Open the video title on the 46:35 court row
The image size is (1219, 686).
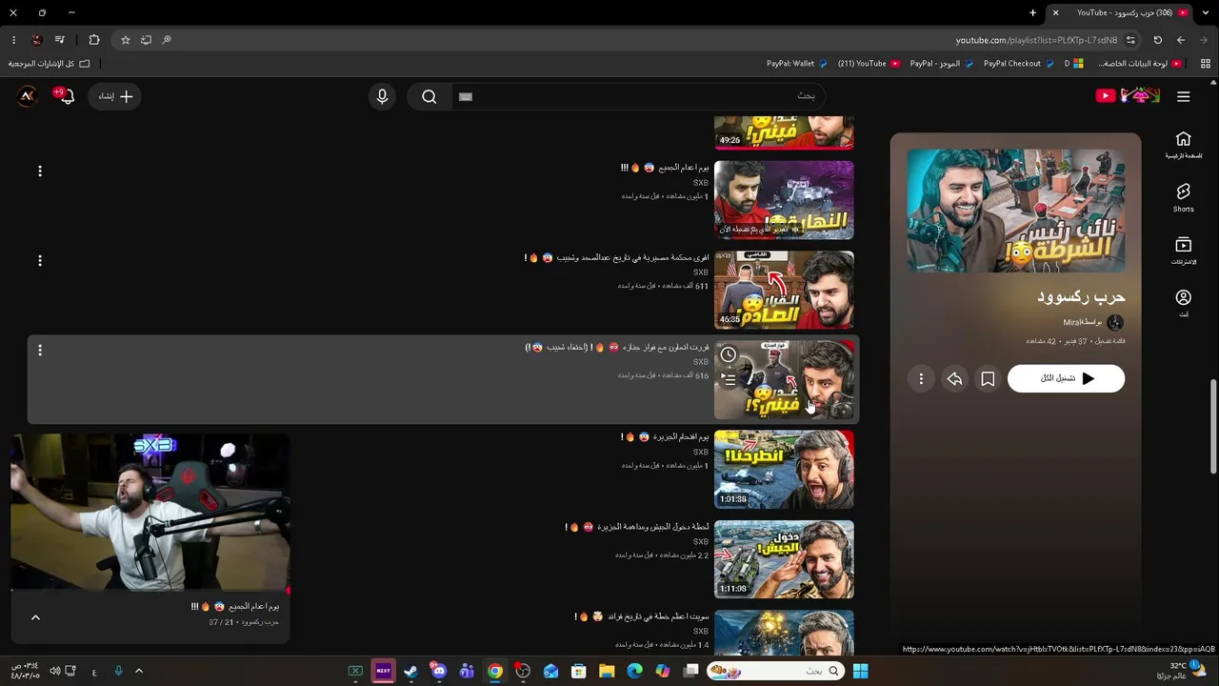[x=617, y=257]
